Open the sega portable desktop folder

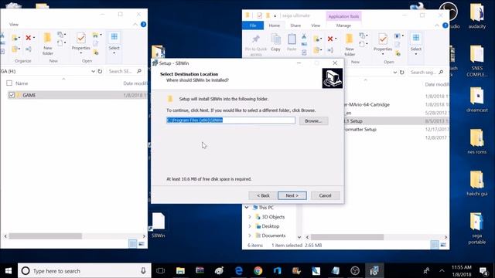tap(476, 229)
